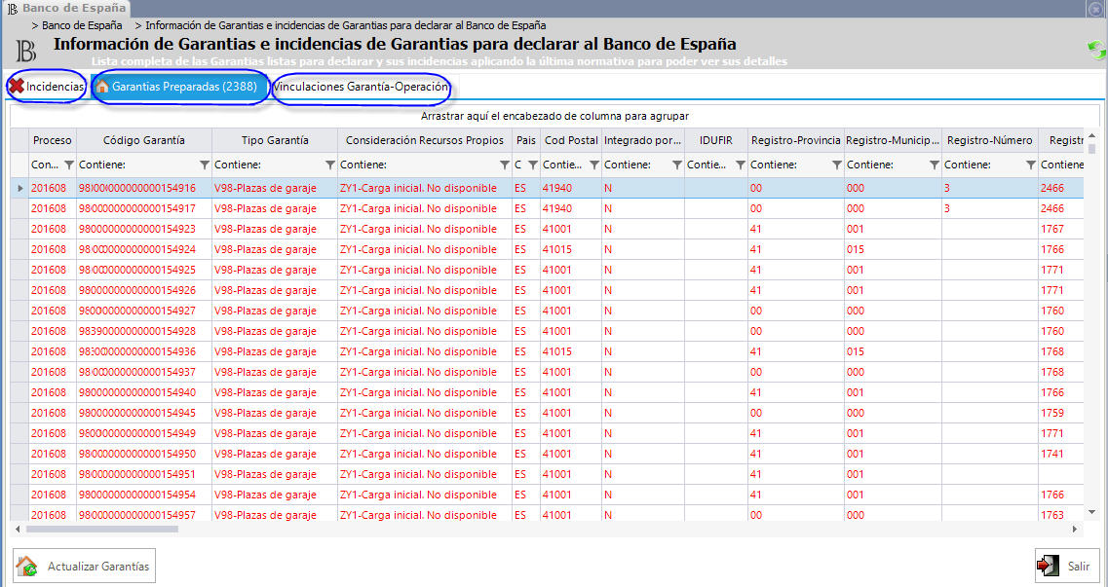This screenshot has width=1108, height=587.
Task: Click the group-by panel 'Arrastrar aquí el encabezado'
Action: click(554, 116)
